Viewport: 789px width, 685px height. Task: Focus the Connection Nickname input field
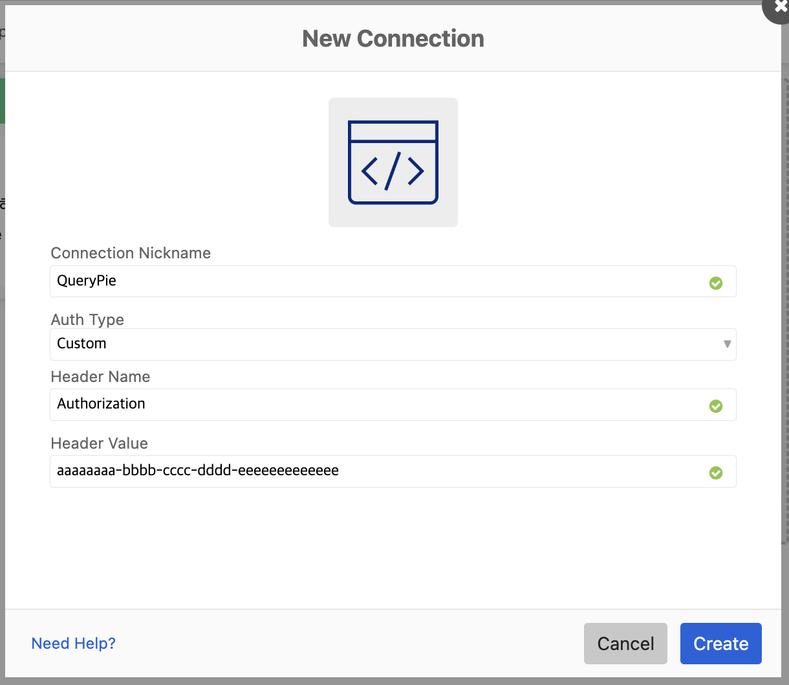[375, 282]
